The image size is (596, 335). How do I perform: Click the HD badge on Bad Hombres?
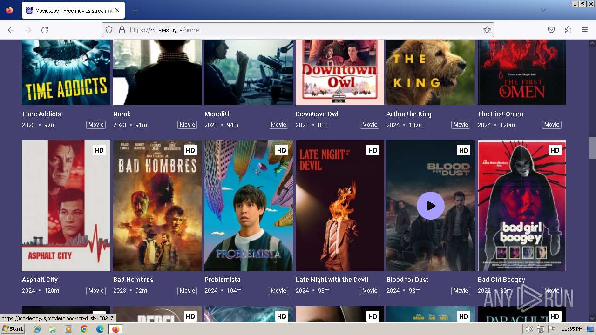(190, 150)
